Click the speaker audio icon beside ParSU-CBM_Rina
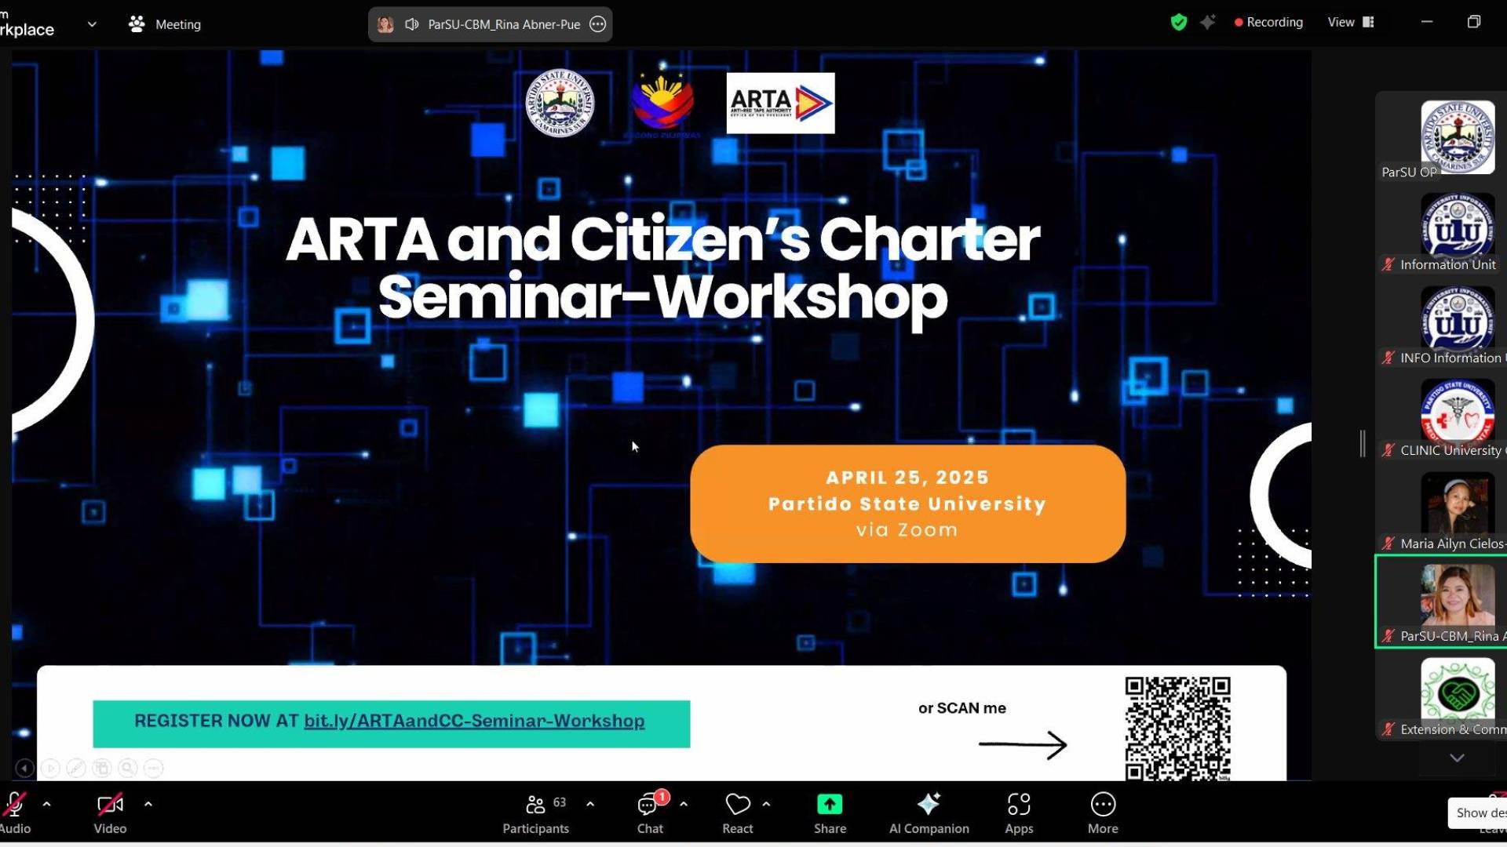The image size is (1507, 847). click(411, 24)
